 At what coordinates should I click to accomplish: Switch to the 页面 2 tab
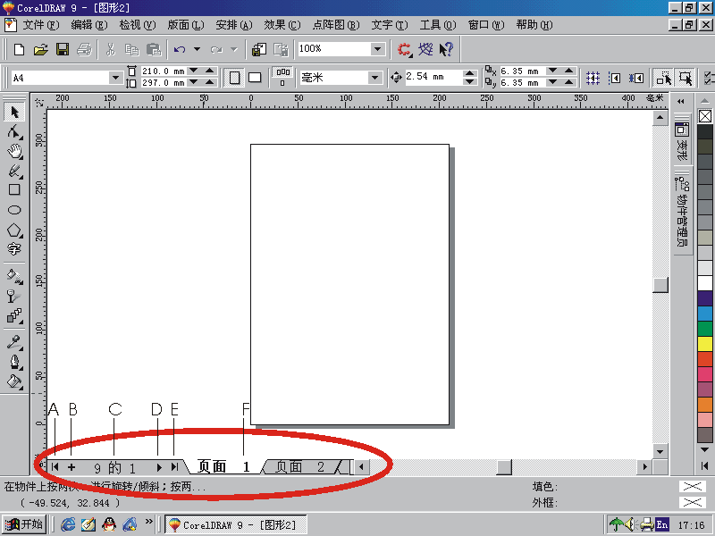pos(300,466)
